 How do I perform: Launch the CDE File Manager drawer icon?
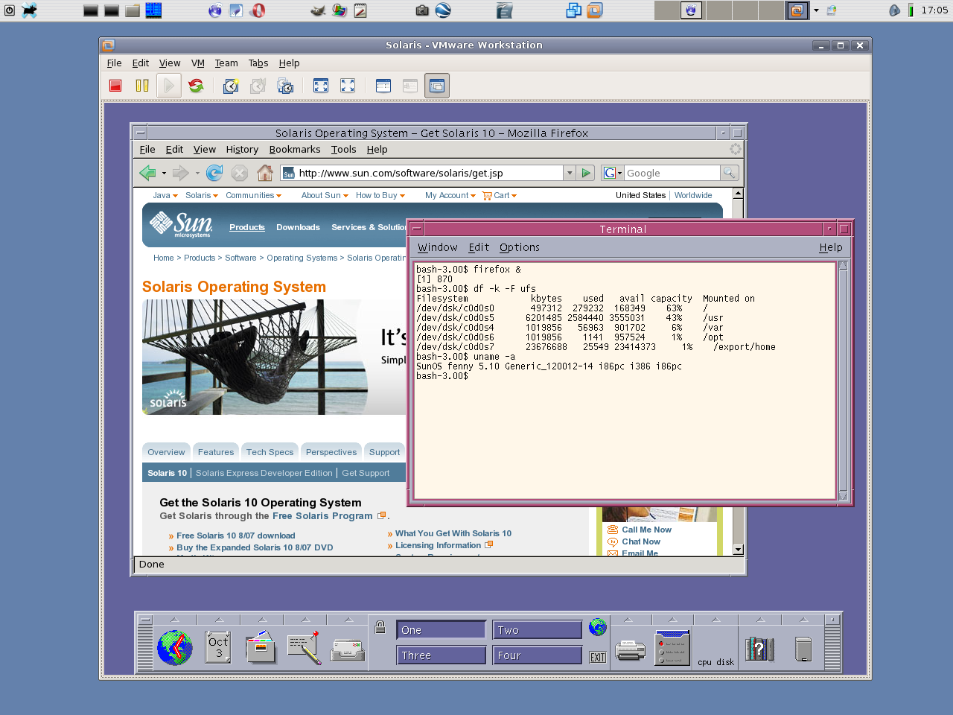(x=261, y=647)
